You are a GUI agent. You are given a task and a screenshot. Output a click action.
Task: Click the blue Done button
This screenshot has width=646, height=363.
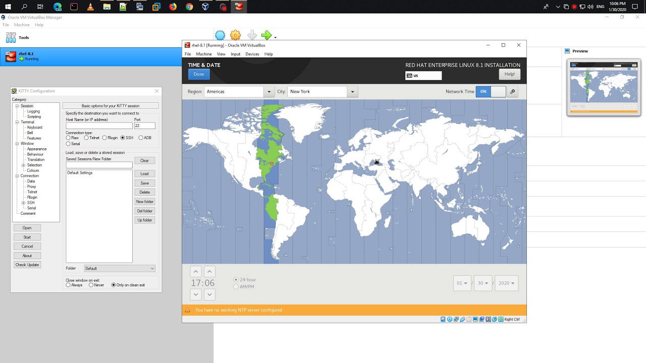tap(199, 74)
